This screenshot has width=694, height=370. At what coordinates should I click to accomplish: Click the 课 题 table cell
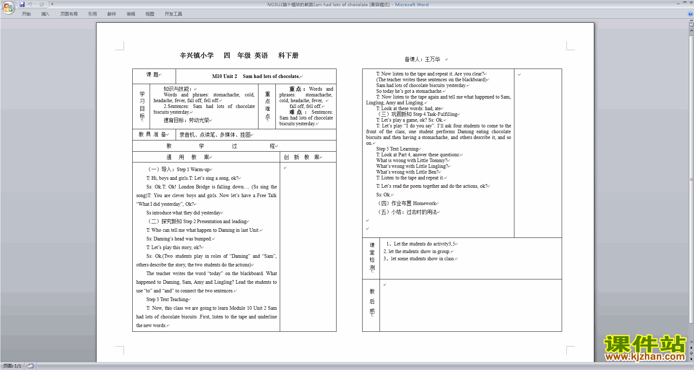(x=154, y=76)
